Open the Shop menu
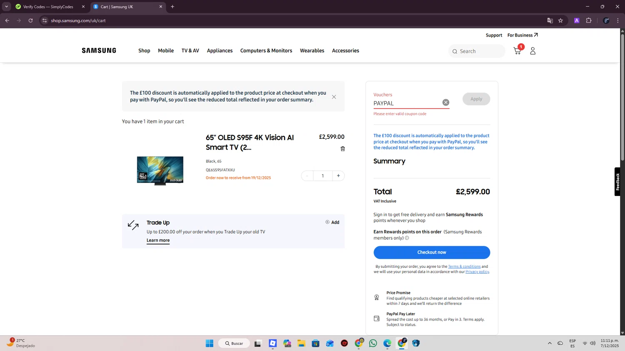Screen dimensions: 625x351 (144, 51)
